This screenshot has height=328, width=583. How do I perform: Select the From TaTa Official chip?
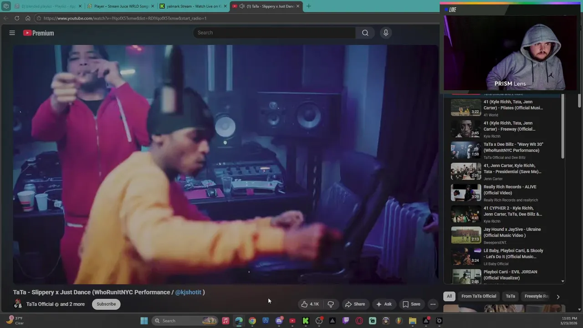[479, 296]
